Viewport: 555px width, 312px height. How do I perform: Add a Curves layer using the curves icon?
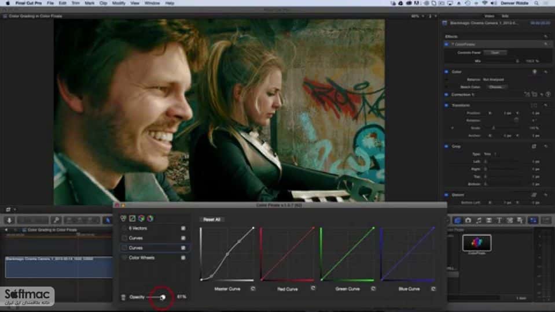(x=132, y=219)
